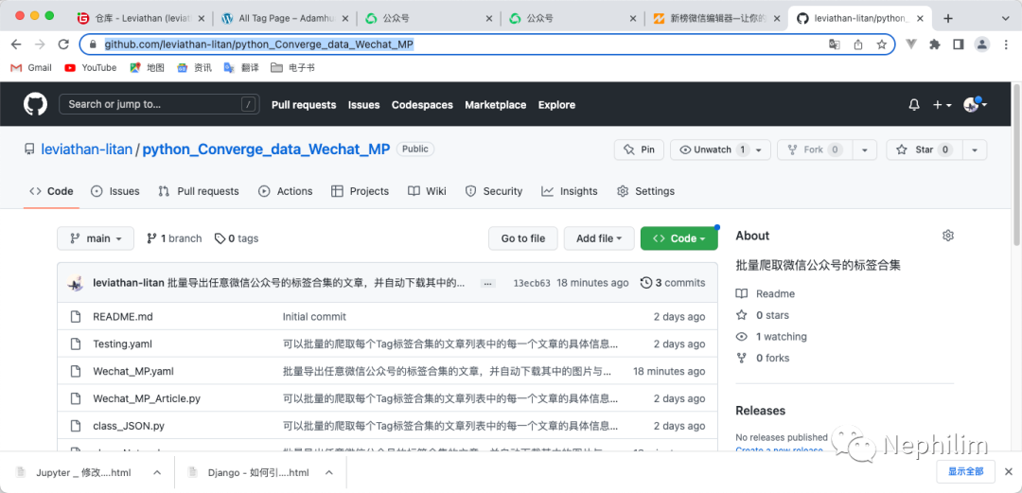Click Marketplace in GitHub header
This screenshot has height=493, width=1022.
point(495,105)
